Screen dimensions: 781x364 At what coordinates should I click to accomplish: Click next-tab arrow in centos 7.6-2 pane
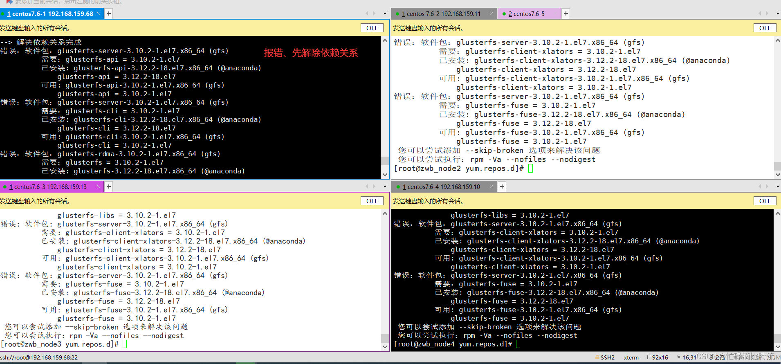coord(767,13)
